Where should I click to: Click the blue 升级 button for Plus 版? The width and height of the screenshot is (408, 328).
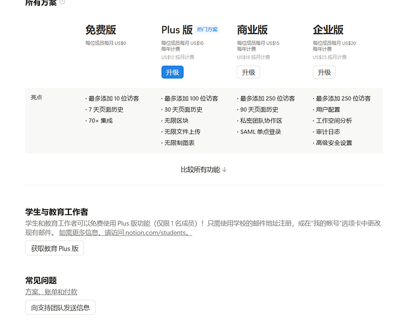pos(172,72)
